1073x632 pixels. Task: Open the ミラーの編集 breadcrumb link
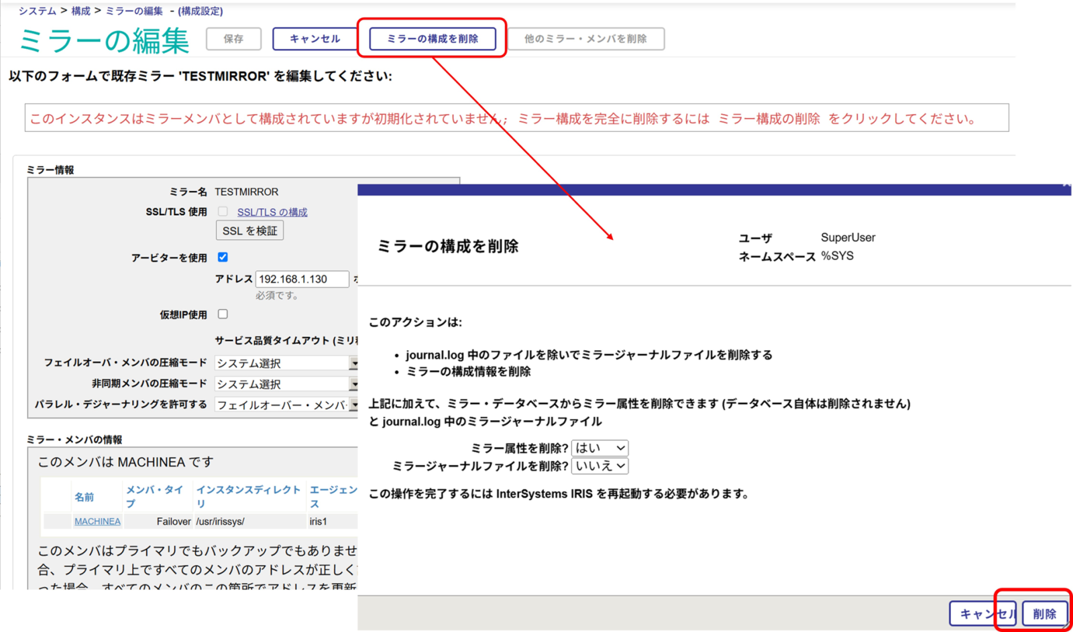(x=134, y=11)
